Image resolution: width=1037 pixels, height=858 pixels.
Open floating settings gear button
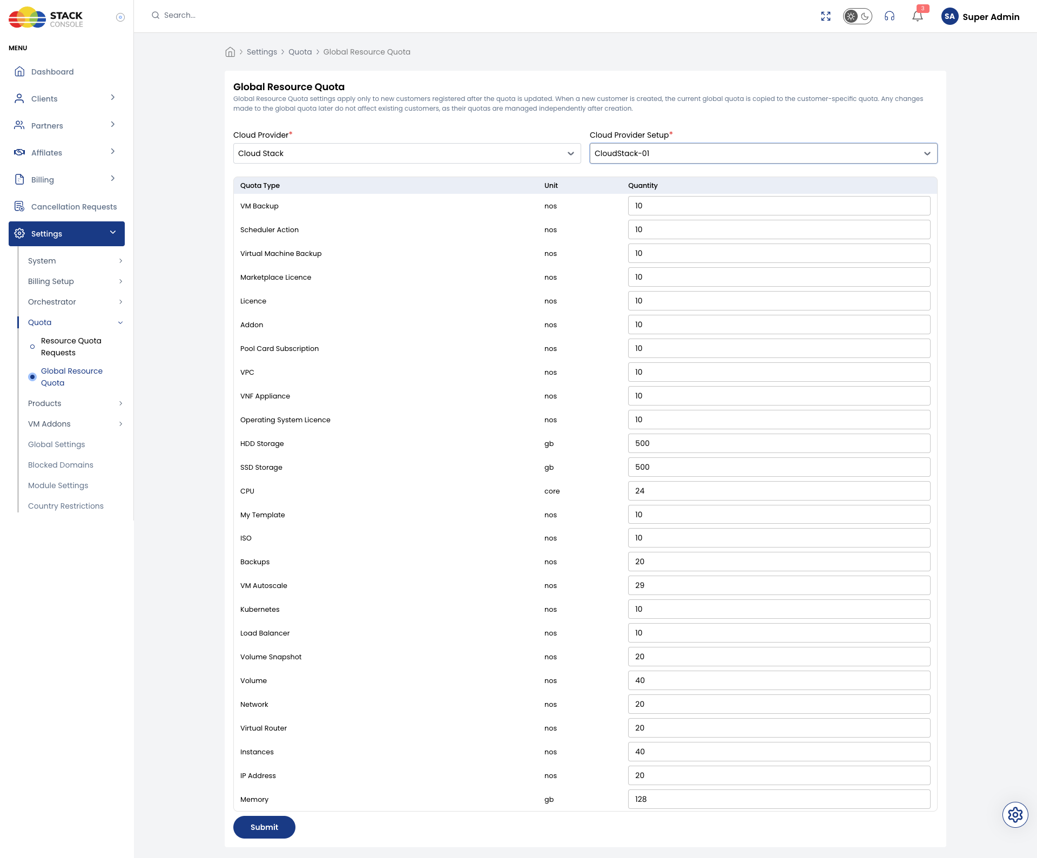click(x=1015, y=815)
